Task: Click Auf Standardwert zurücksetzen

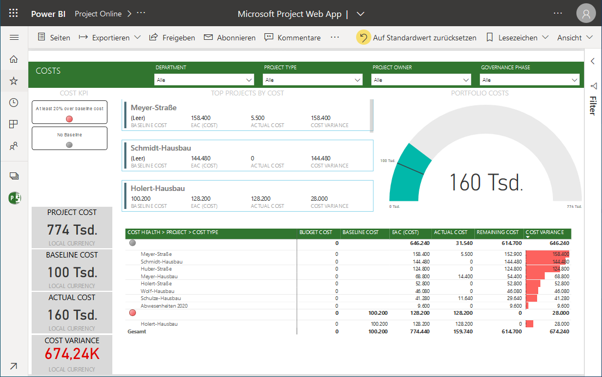Action: click(x=425, y=38)
